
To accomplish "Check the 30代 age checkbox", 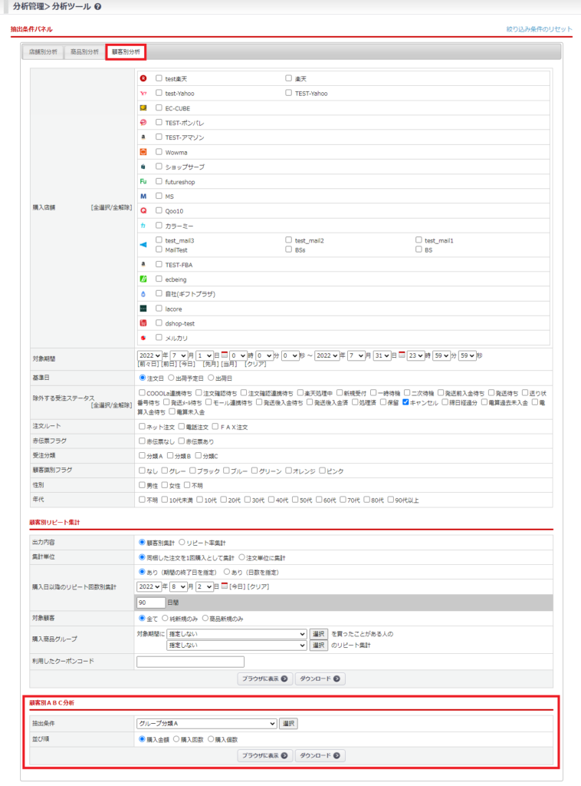I will click(248, 500).
